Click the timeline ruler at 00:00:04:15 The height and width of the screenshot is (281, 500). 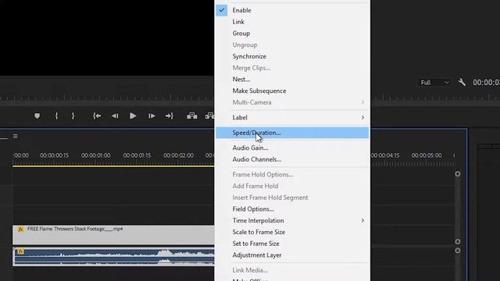[x=385, y=155]
